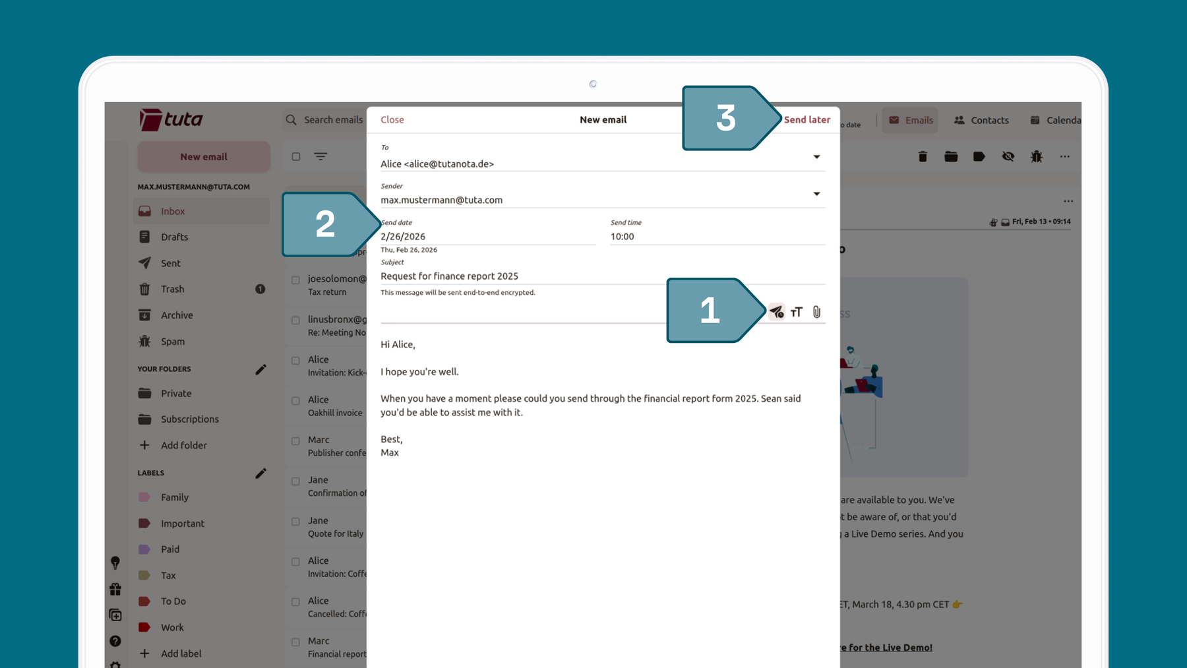Expand the Sender address dropdown
Image resolution: width=1187 pixels, height=668 pixels.
coord(816,193)
